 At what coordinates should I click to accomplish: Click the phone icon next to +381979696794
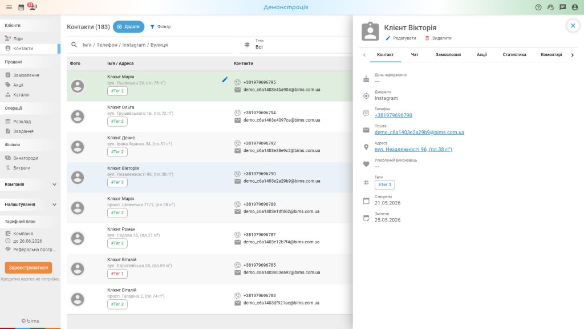238,113
